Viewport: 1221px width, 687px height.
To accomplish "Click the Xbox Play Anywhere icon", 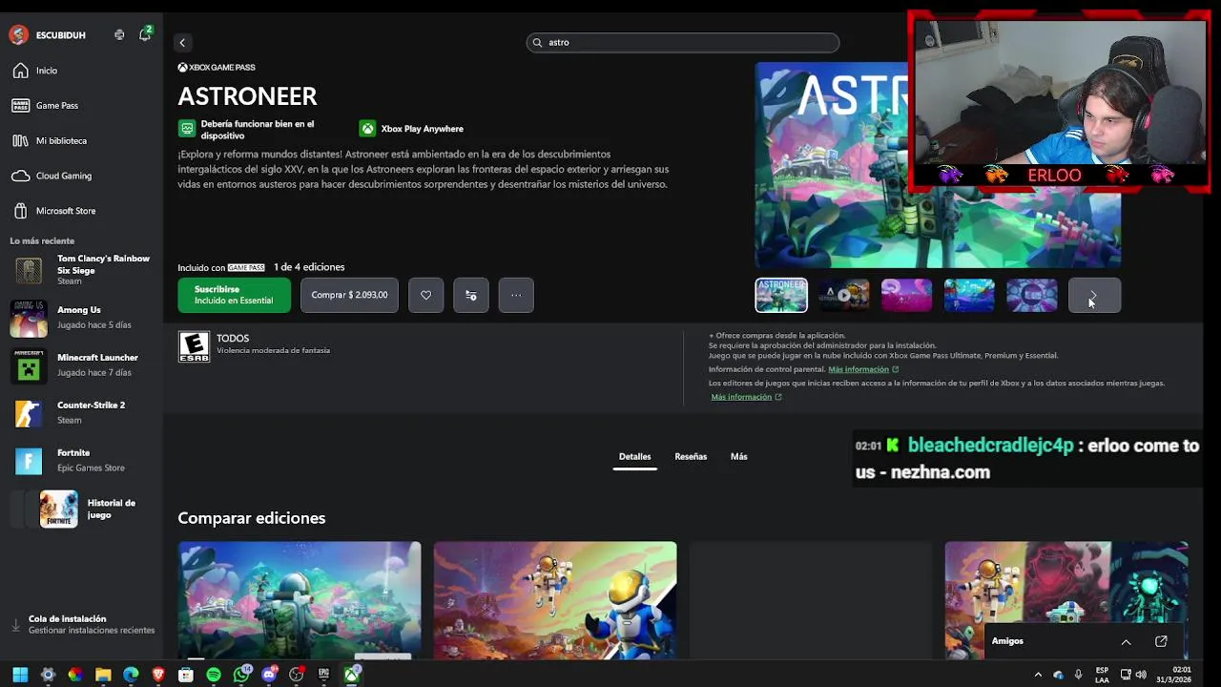I will click(367, 128).
